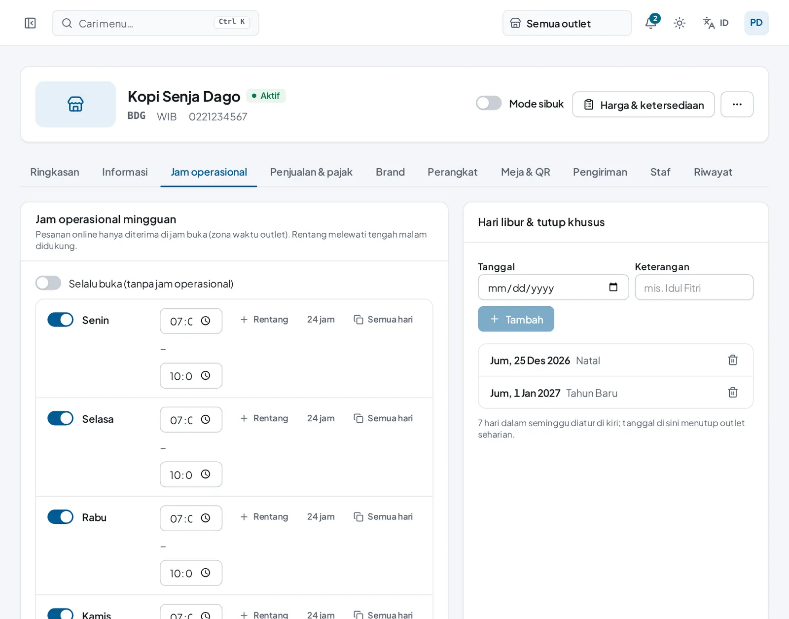Go to the Perangkat tab
Screen dimensions: 789x619
tap(453, 172)
